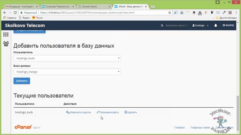Open Chrome menu three dots
241x135 pixels.
point(236,12)
